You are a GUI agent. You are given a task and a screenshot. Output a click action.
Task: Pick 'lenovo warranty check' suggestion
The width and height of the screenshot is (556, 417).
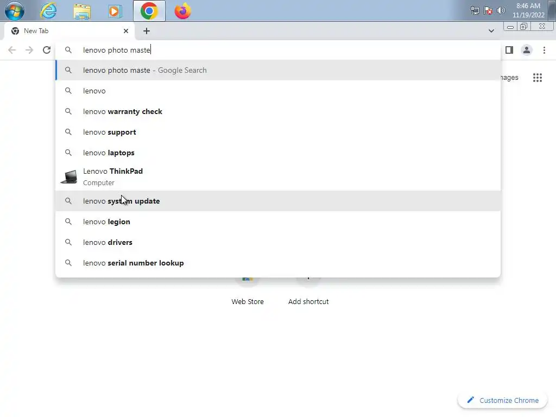click(x=278, y=111)
